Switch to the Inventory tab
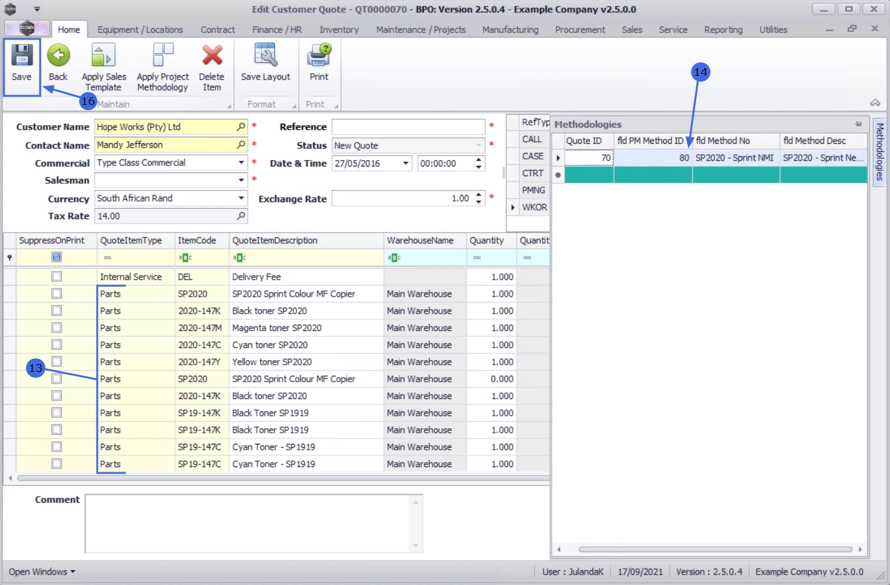890x585 pixels. click(x=339, y=30)
